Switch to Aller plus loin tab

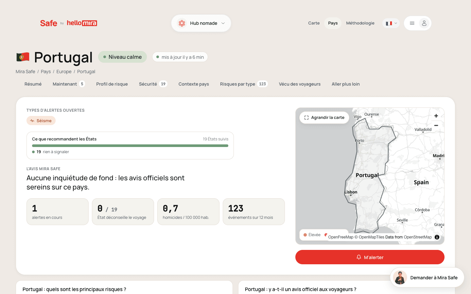(x=345, y=84)
